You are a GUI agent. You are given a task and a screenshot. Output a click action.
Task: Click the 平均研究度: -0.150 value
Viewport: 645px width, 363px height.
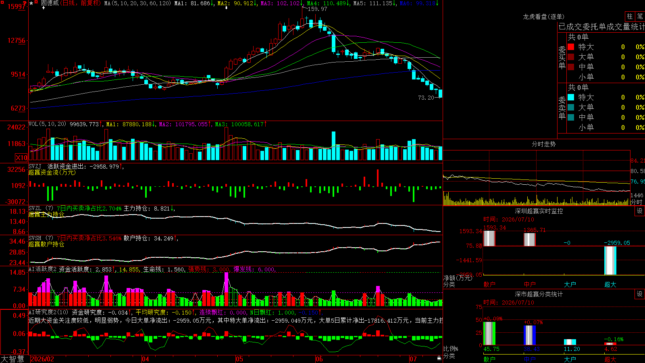click(164, 312)
